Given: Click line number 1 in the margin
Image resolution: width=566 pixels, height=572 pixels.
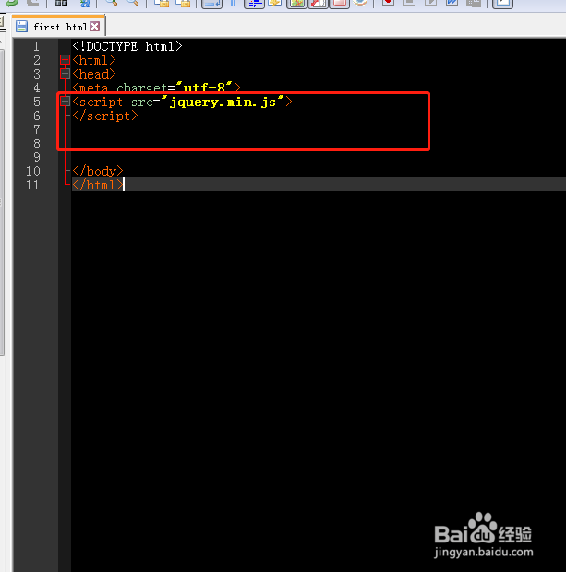Looking at the screenshot, I should point(36,46).
